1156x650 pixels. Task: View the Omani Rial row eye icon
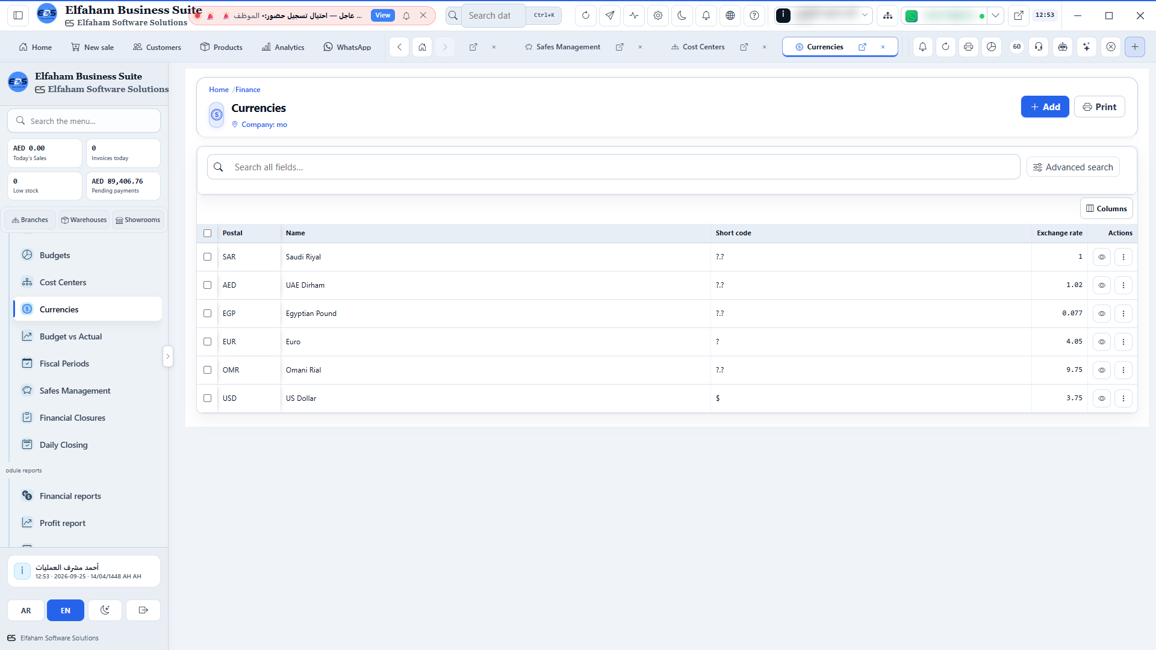(1101, 370)
